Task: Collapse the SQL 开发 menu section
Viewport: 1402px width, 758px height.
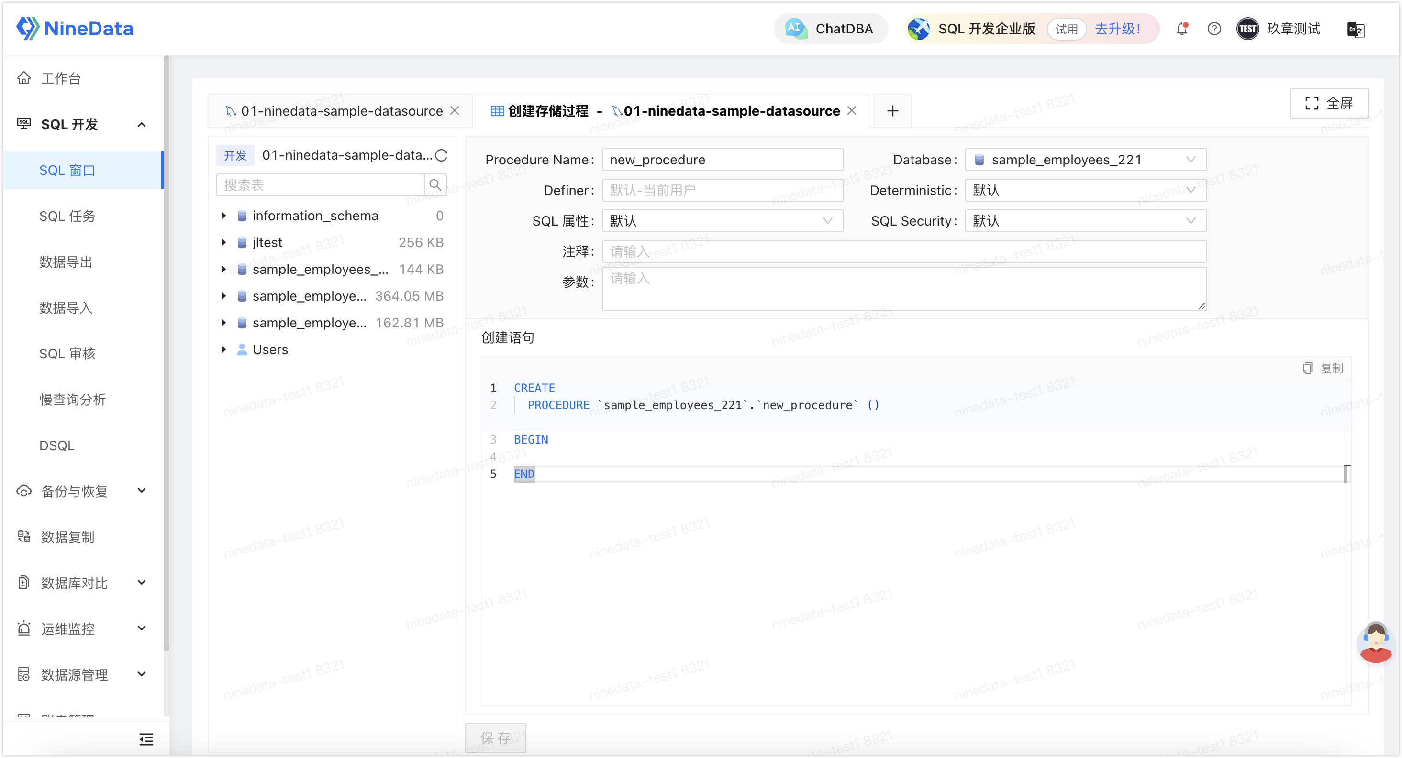Action: 142,125
